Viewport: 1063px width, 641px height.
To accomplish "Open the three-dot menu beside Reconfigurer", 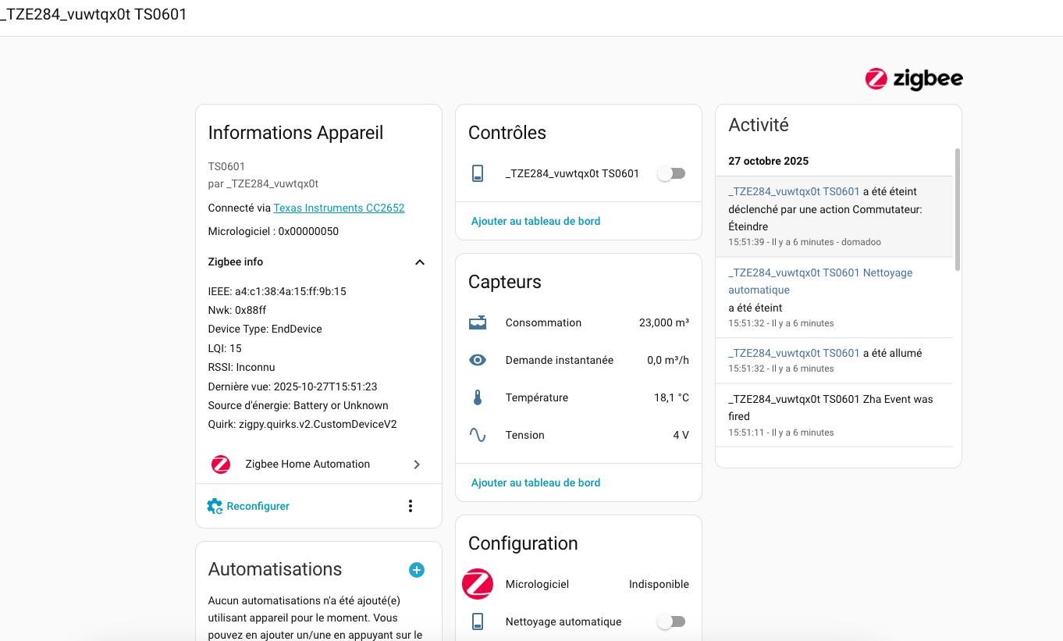I will [x=411, y=506].
